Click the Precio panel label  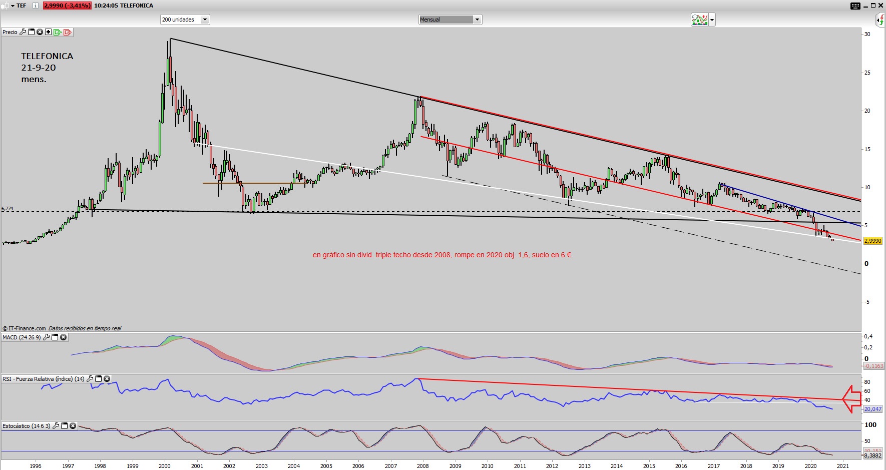(10, 32)
